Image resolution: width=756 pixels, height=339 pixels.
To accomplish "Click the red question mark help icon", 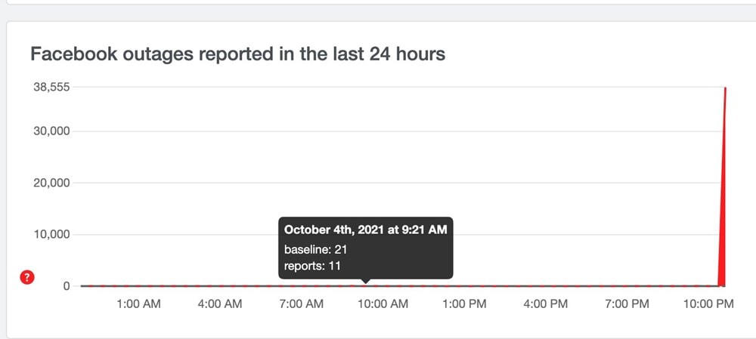I will 27,278.
